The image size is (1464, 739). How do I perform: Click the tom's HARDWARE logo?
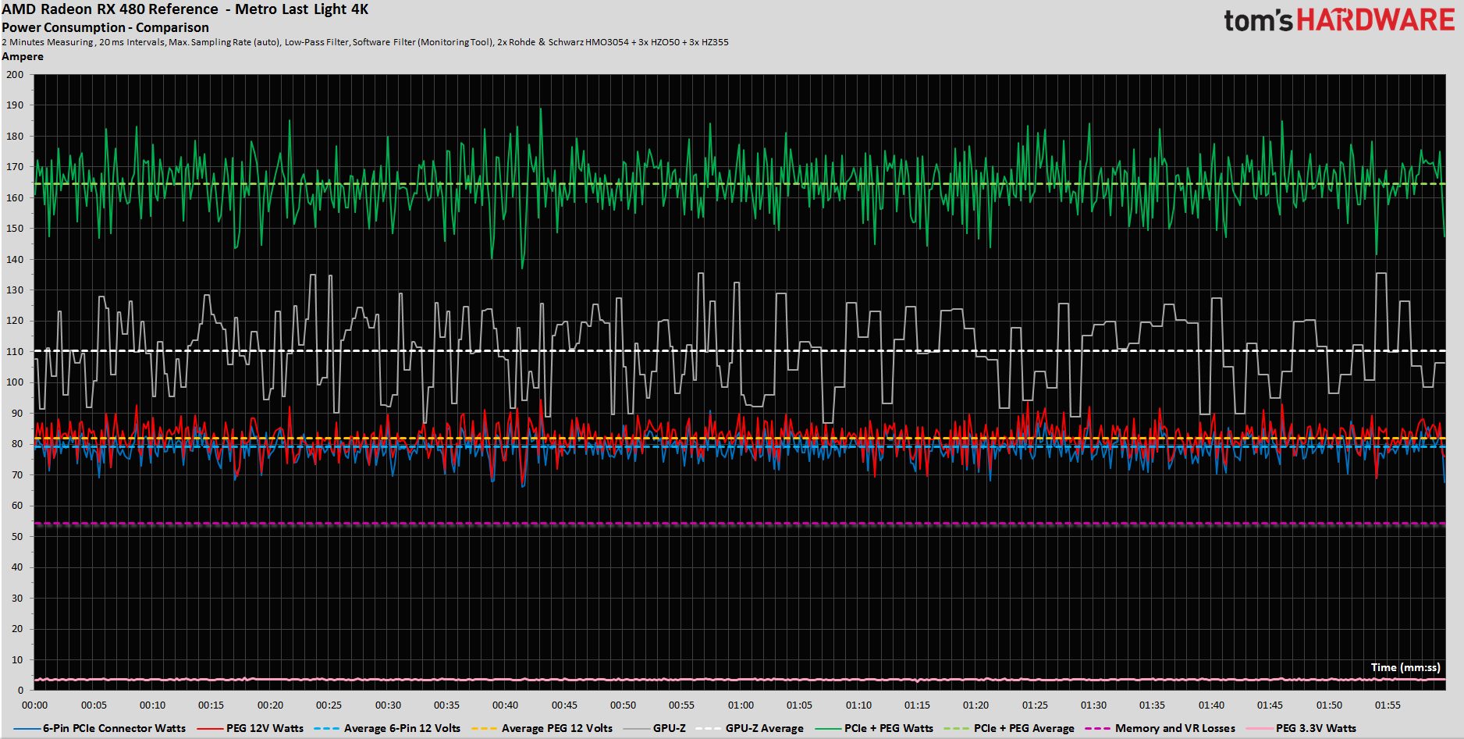1339,20
